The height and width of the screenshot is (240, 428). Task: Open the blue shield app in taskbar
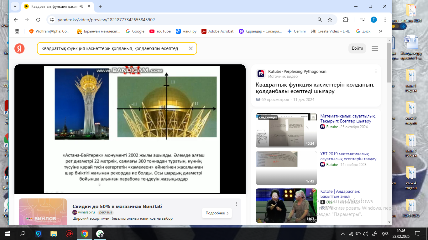38,233
